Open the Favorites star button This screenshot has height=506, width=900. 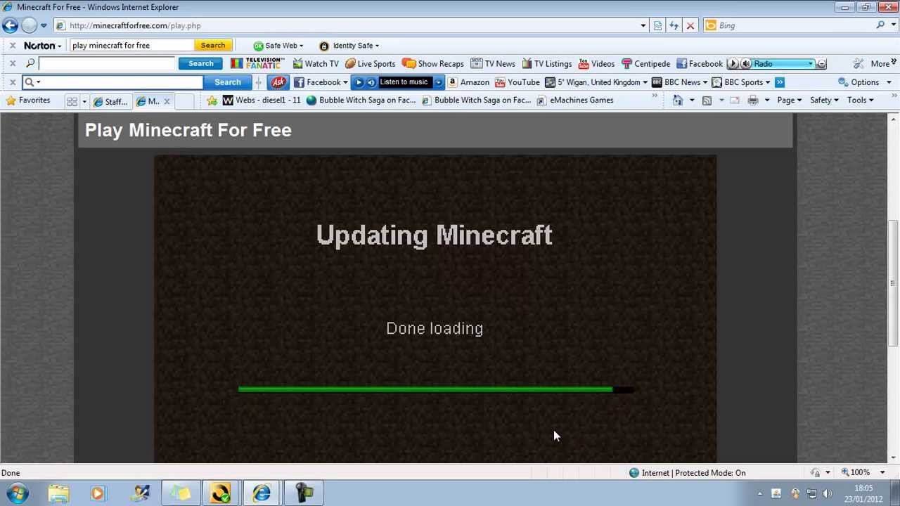pyautogui.click(x=28, y=100)
